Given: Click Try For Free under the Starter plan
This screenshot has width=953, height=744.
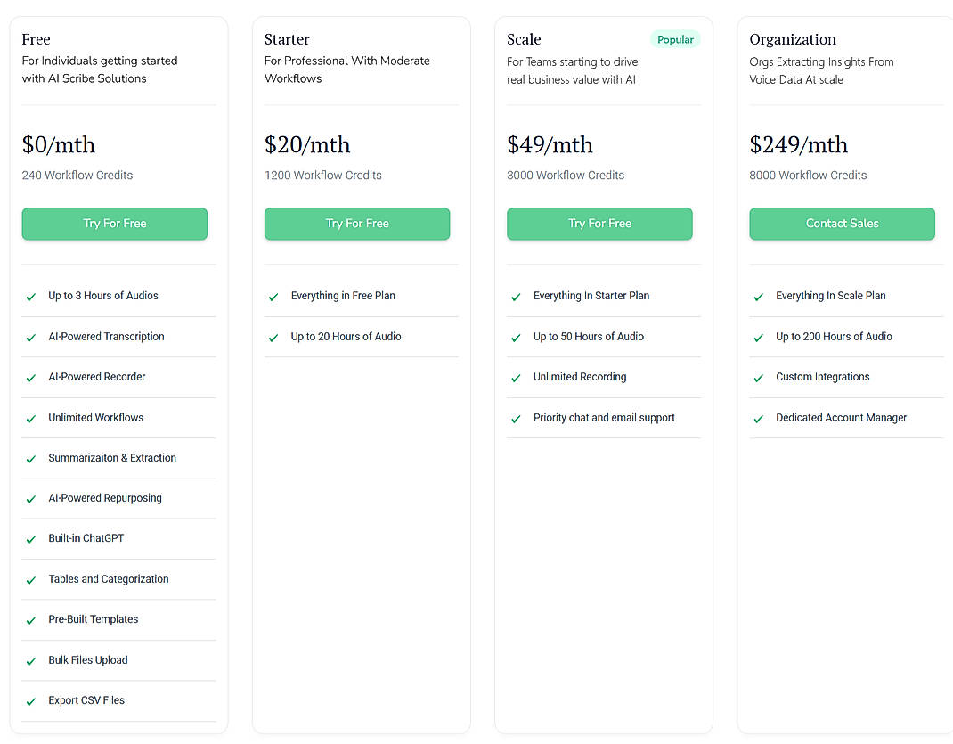Looking at the screenshot, I should point(357,224).
